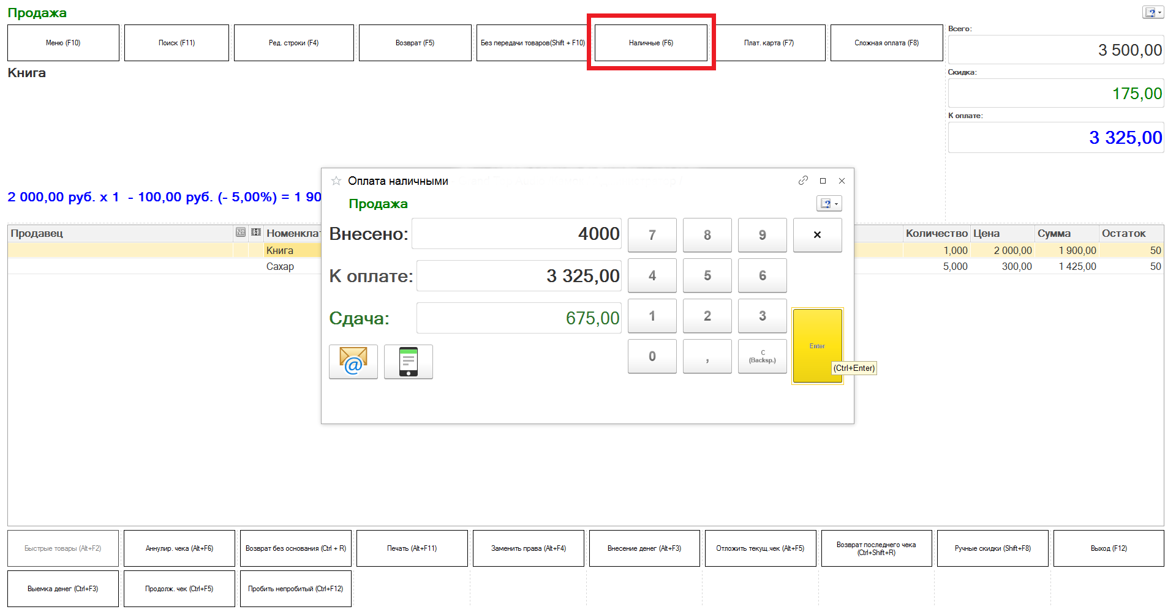Viewport: 1176px width, 612px height.
Task: Click the Продавец column header
Action: click(121, 233)
